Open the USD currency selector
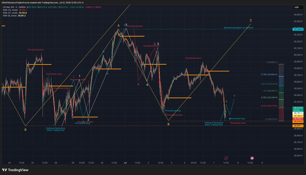 [x=298, y=7]
